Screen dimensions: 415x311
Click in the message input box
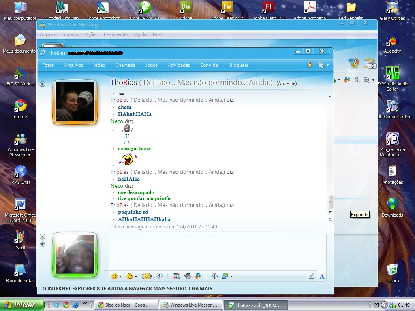coord(218,252)
